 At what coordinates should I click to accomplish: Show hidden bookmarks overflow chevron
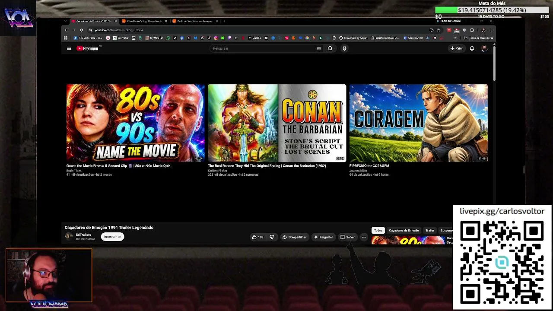coord(455,38)
